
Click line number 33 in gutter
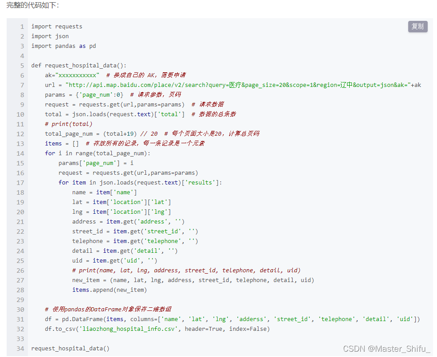20,339
